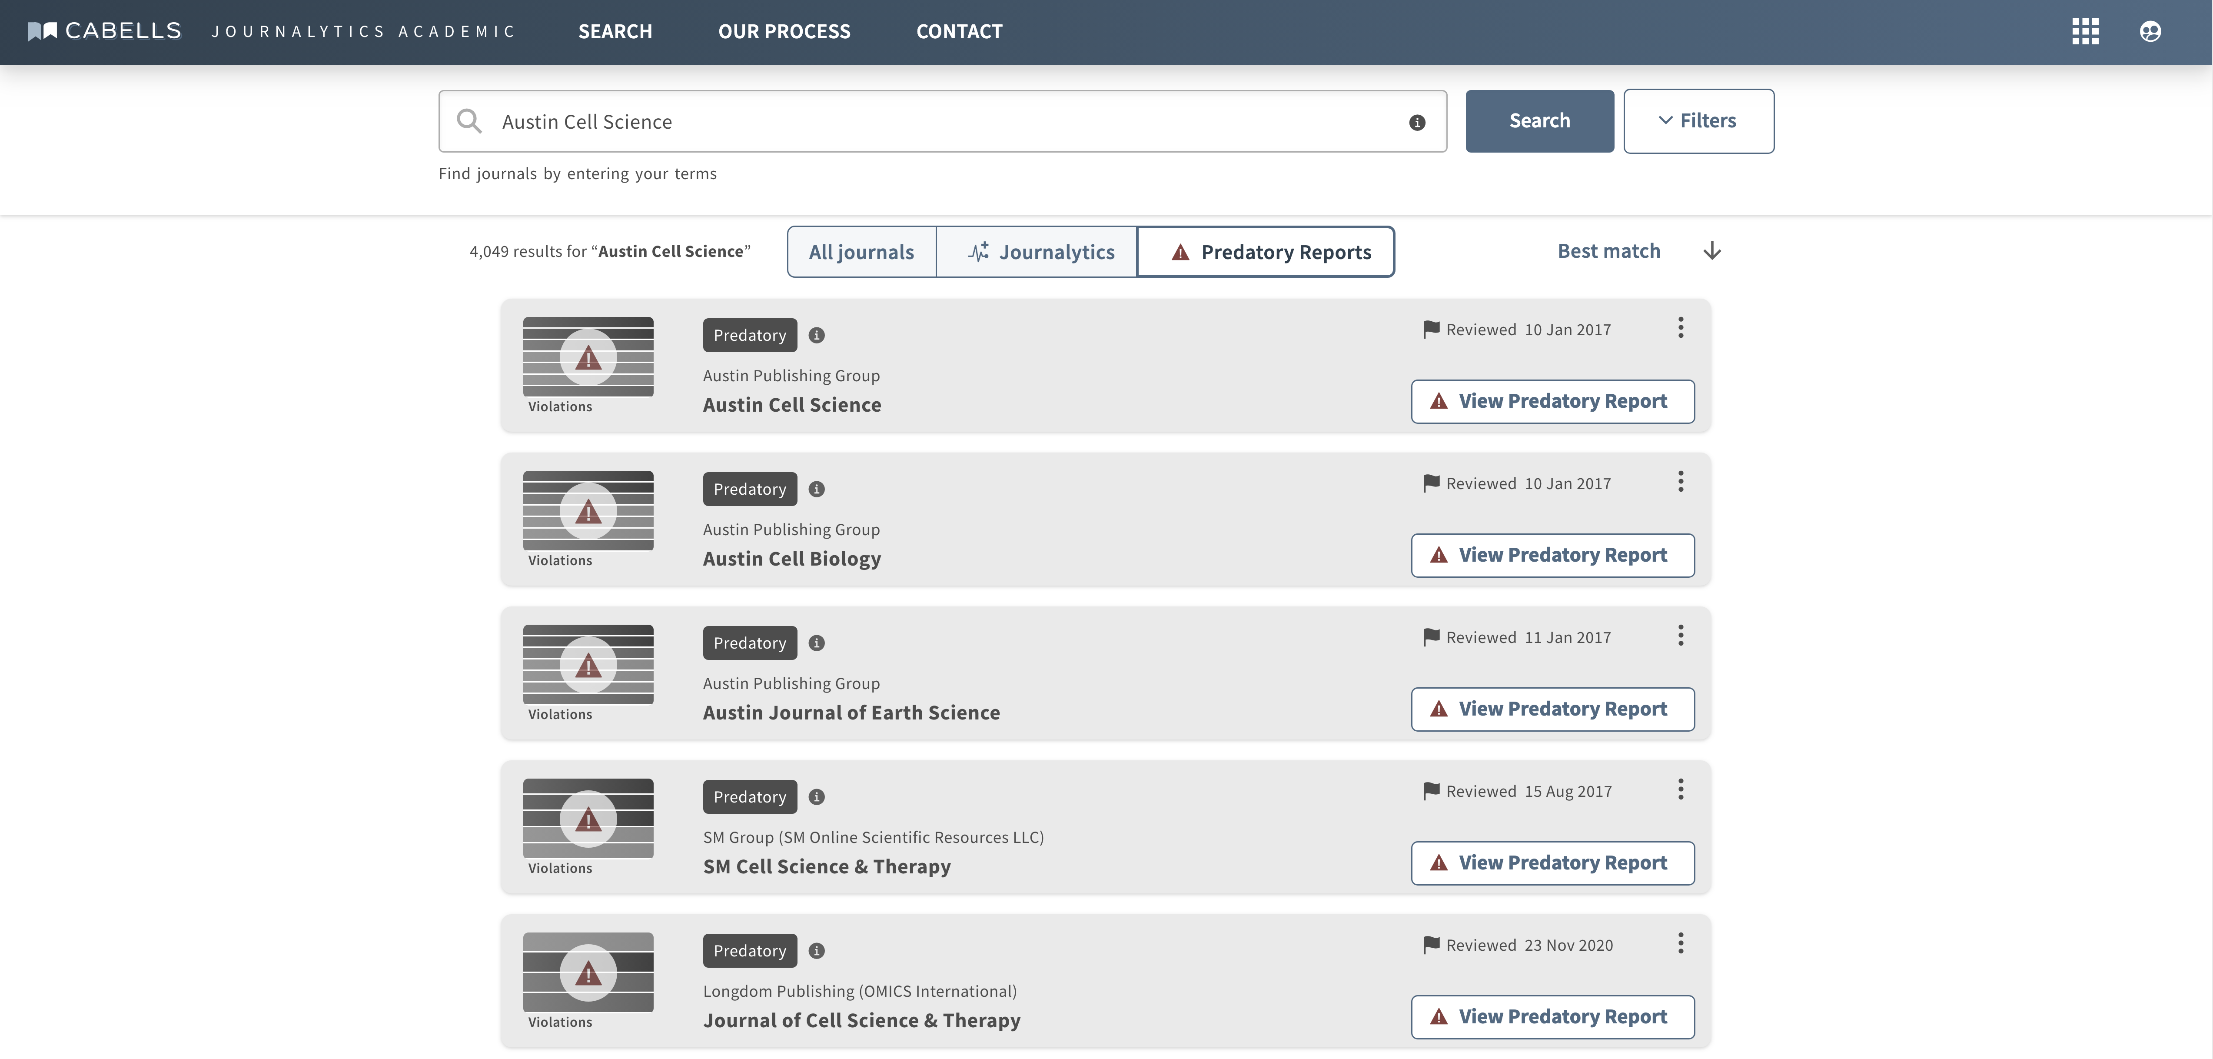The image size is (2213, 1059).
Task: Click info icon beside Austin Cell Science Predatory badge
Action: pos(817,335)
